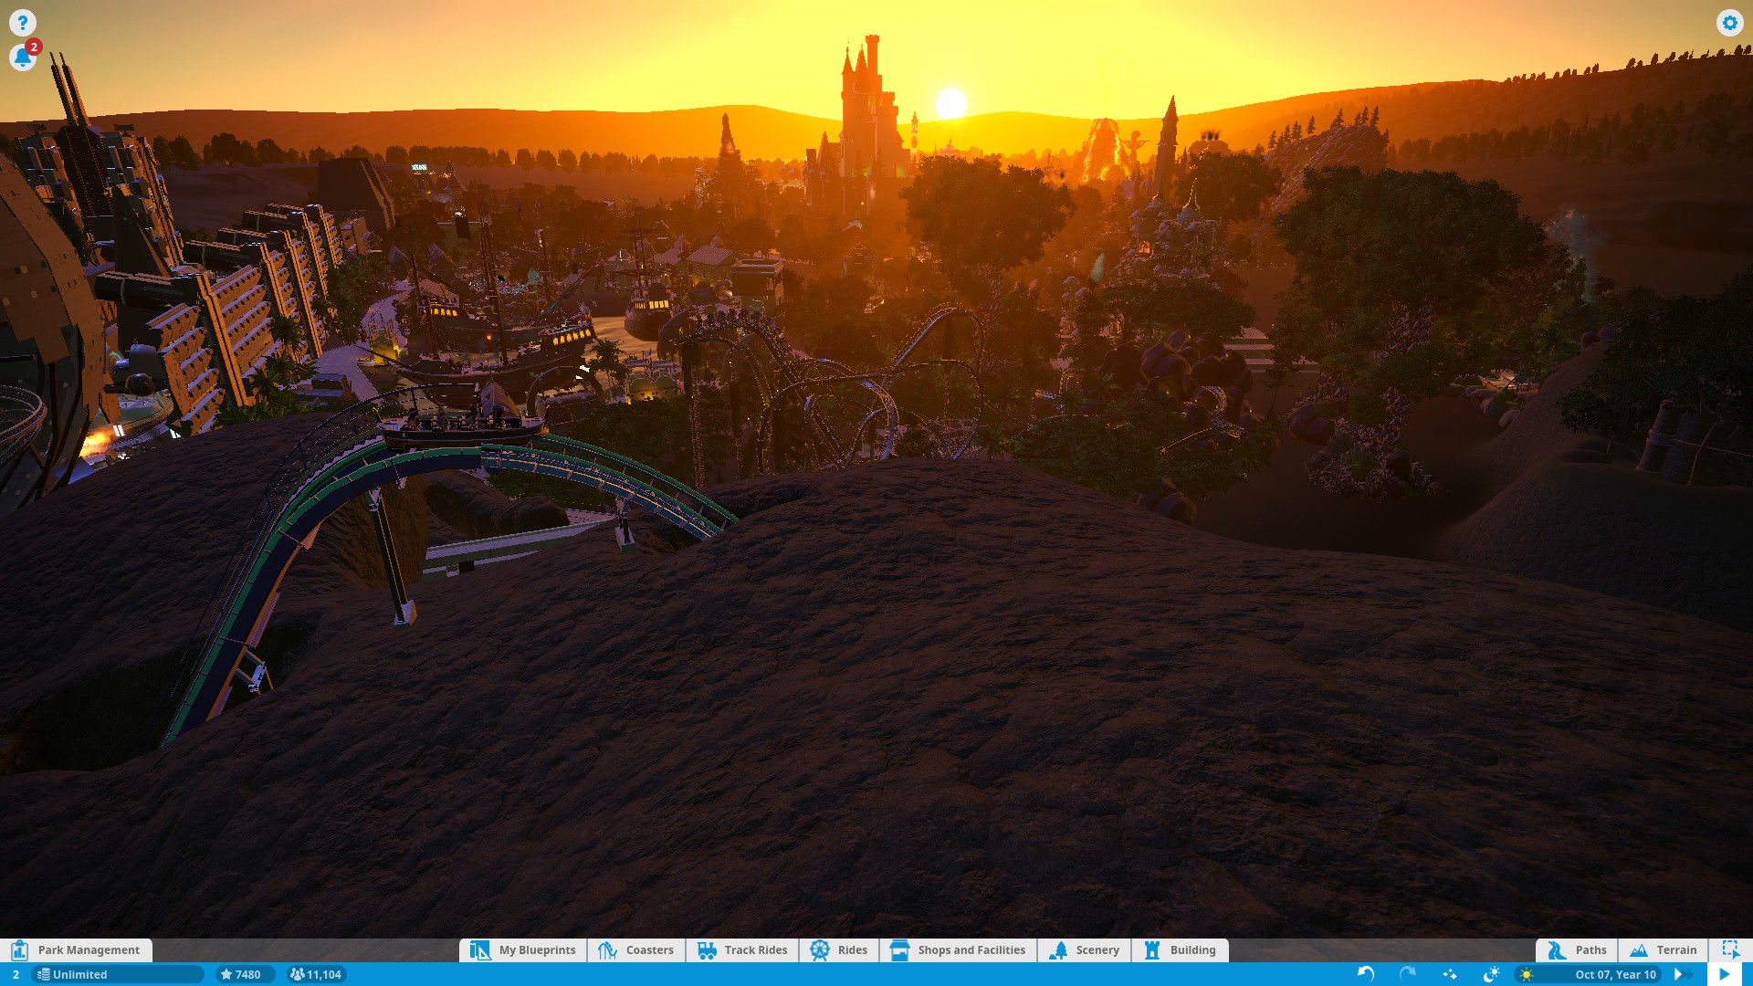Click the fast-forward speed arrows

(1681, 974)
